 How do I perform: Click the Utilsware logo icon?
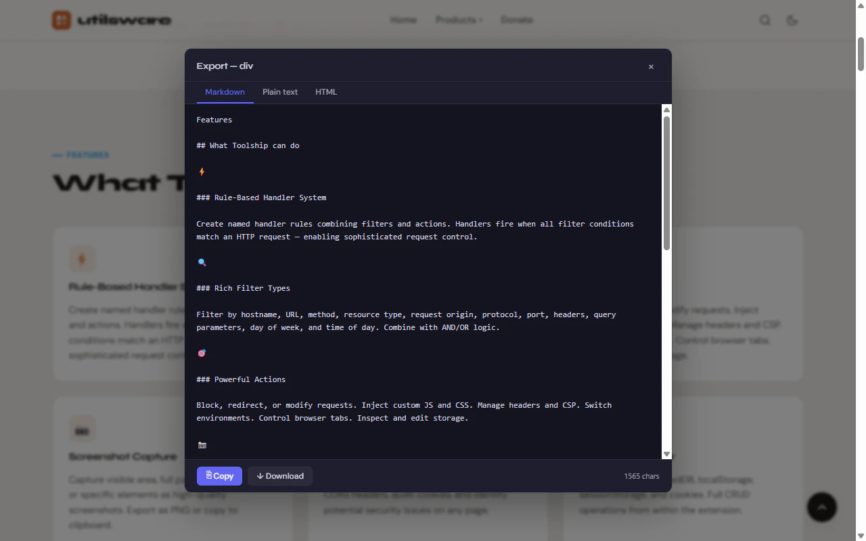(62, 20)
